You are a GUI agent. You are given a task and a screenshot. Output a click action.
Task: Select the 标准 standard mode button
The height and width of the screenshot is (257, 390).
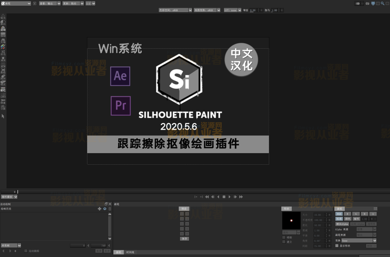[x=339, y=219]
